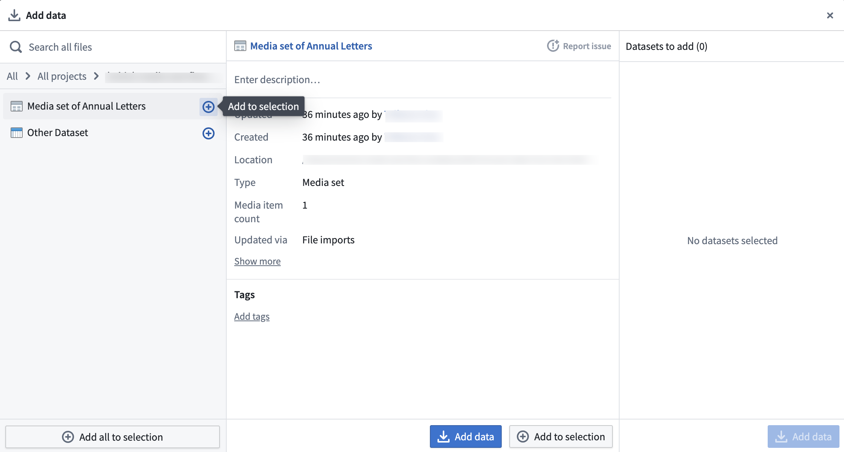Click the media set icon in the details header
844x452 pixels.
click(x=240, y=46)
